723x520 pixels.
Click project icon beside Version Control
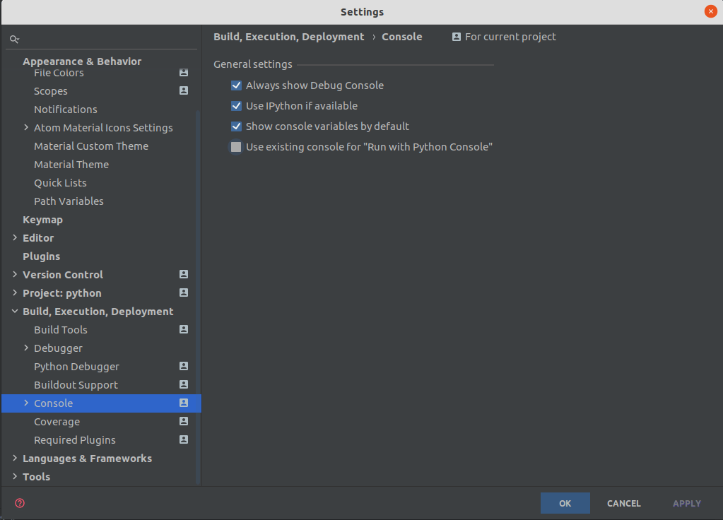pyautogui.click(x=184, y=275)
